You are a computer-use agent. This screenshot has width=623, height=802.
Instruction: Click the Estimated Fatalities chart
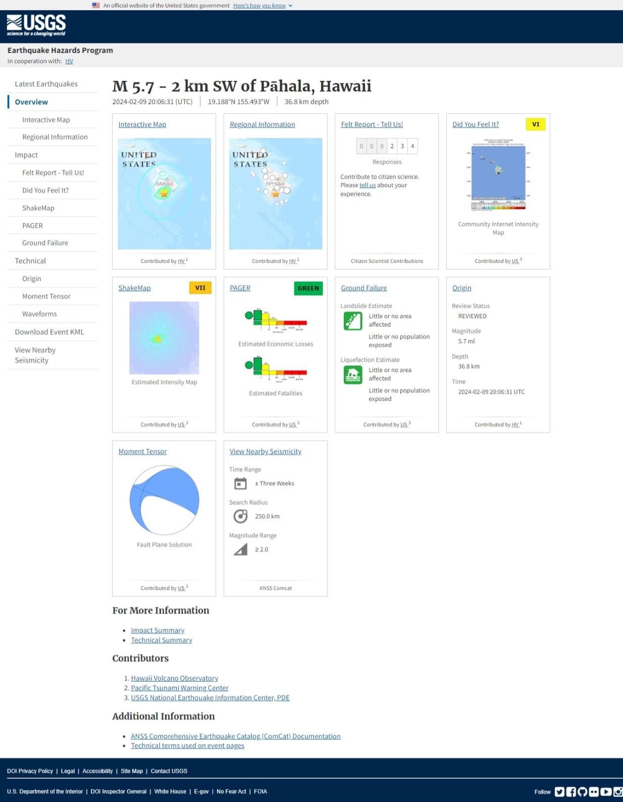pos(276,369)
